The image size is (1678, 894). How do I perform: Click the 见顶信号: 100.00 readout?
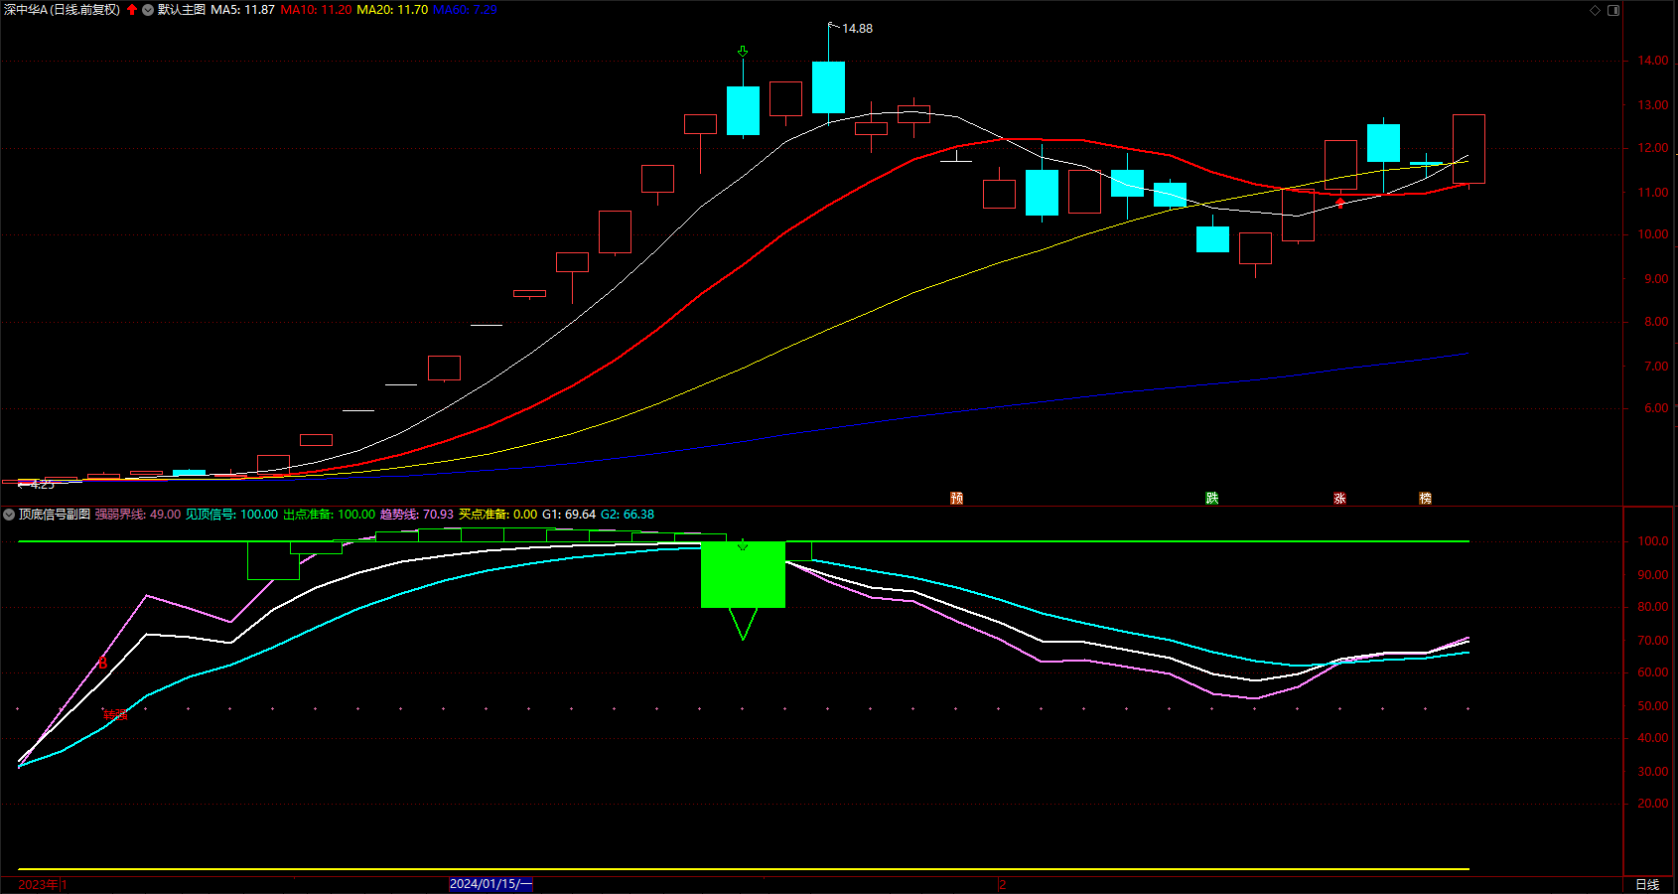coord(231,515)
